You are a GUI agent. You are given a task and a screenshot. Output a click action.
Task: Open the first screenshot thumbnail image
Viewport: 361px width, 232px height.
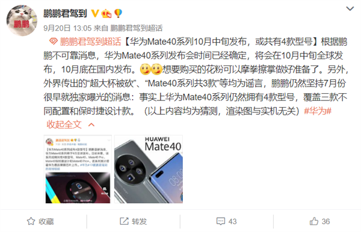pos(78,169)
